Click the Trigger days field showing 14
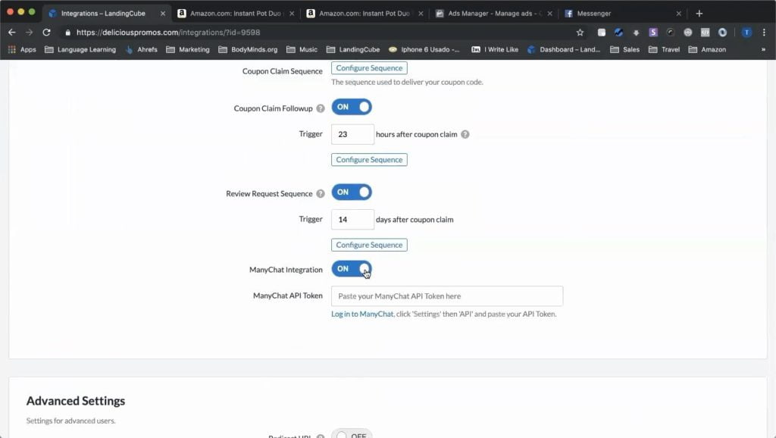This screenshot has height=438, width=776. (x=352, y=219)
